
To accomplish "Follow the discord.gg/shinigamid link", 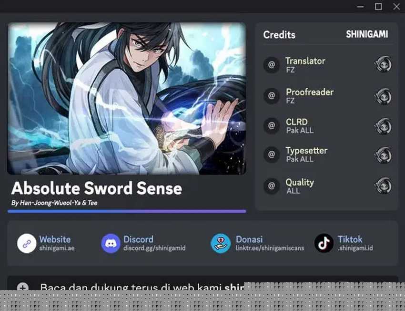I will pyautogui.click(x=154, y=248).
